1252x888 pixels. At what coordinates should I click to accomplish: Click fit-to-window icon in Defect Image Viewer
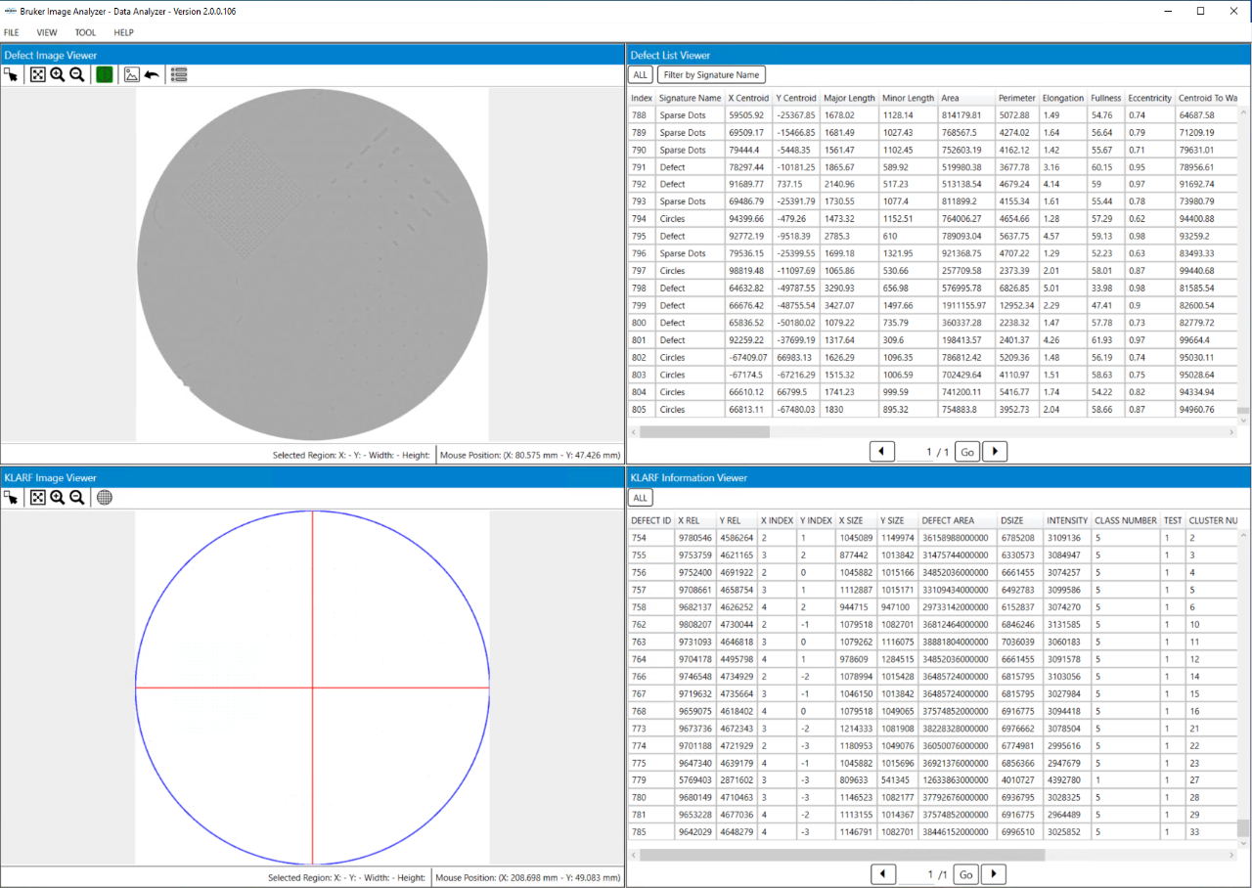pos(38,75)
